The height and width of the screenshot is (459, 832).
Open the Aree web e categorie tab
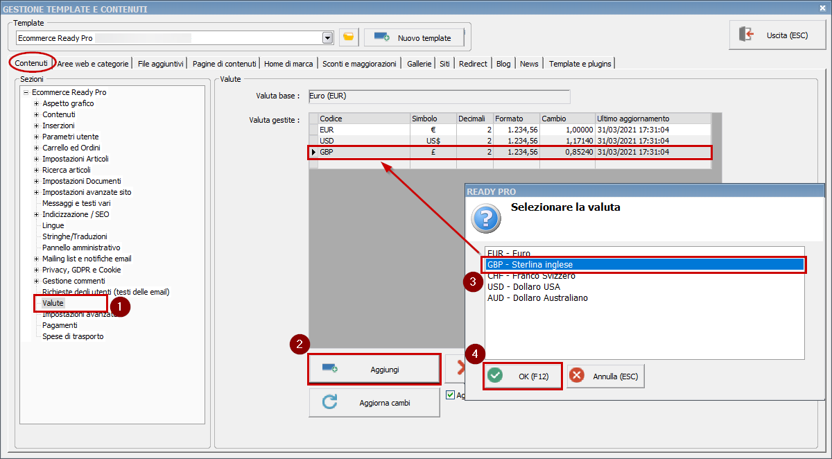[x=93, y=64]
